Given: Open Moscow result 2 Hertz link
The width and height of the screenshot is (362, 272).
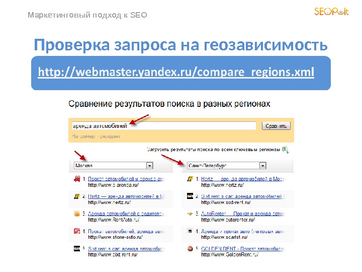Looking at the screenshot, I should click(126, 196).
